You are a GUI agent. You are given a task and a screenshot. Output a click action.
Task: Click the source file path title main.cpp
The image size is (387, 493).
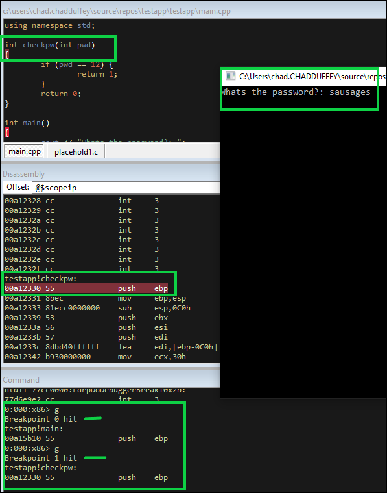pos(117,11)
